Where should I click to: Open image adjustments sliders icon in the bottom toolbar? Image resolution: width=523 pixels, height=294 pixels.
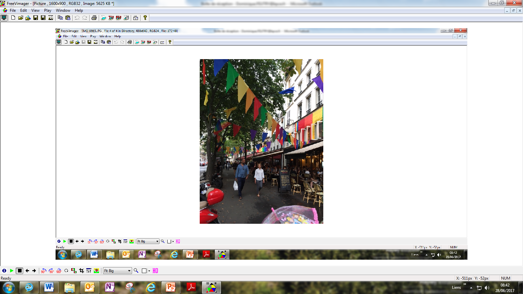(89, 271)
